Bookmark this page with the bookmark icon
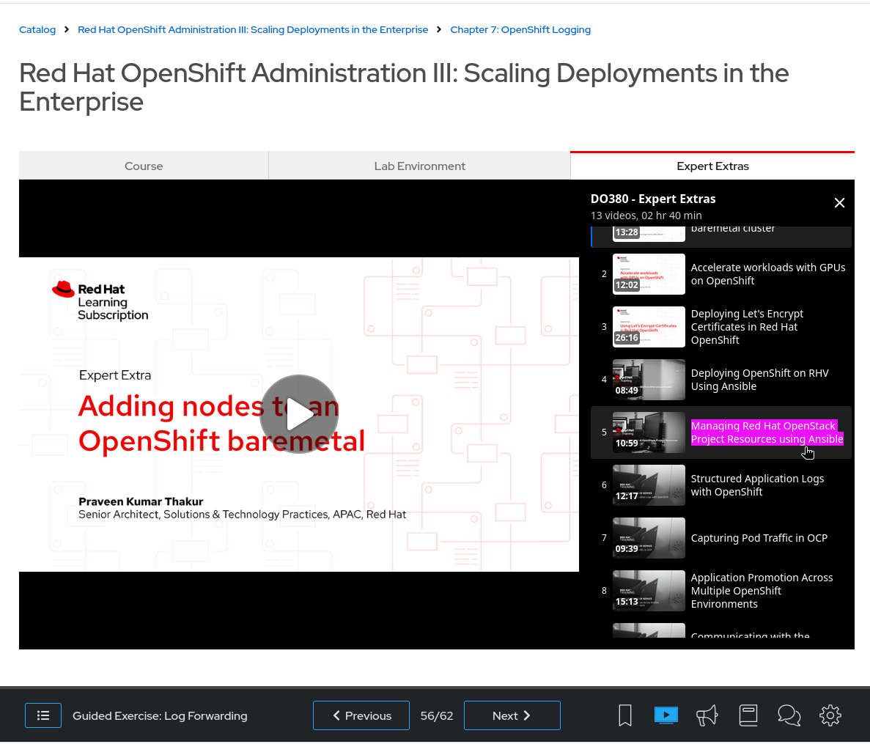The image size is (870, 744). click(x=625, y=715)
